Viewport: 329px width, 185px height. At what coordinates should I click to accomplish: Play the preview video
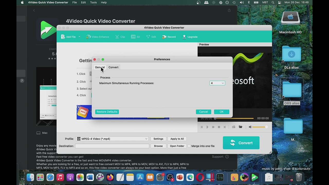[207, 127]
